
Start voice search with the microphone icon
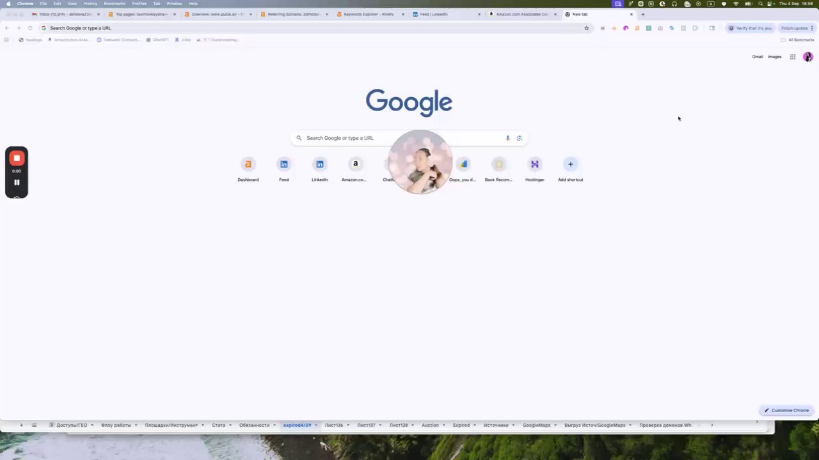click(507, 138)
